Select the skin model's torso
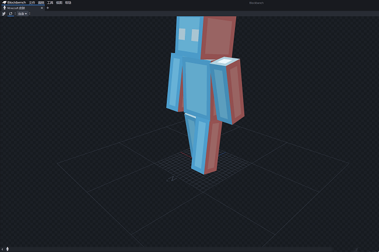This screenshot has height=252, width=379. 197,87
